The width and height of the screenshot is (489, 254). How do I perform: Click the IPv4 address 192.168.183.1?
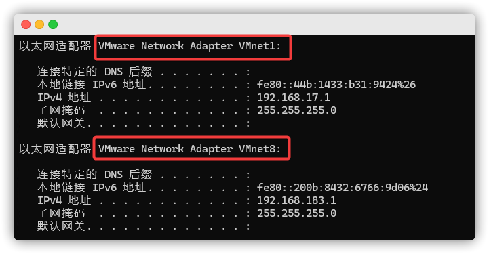coord(296,200)
